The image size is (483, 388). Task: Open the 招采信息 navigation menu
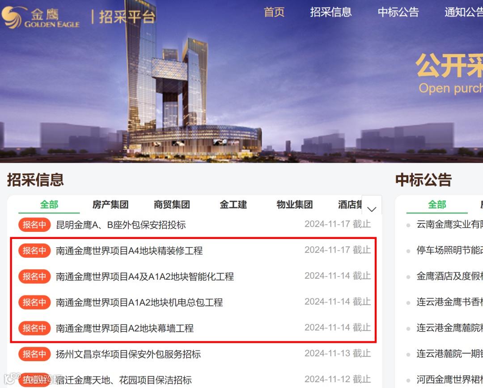(331, 12)
